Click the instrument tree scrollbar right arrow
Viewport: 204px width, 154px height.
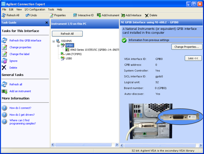pos(117,144)
